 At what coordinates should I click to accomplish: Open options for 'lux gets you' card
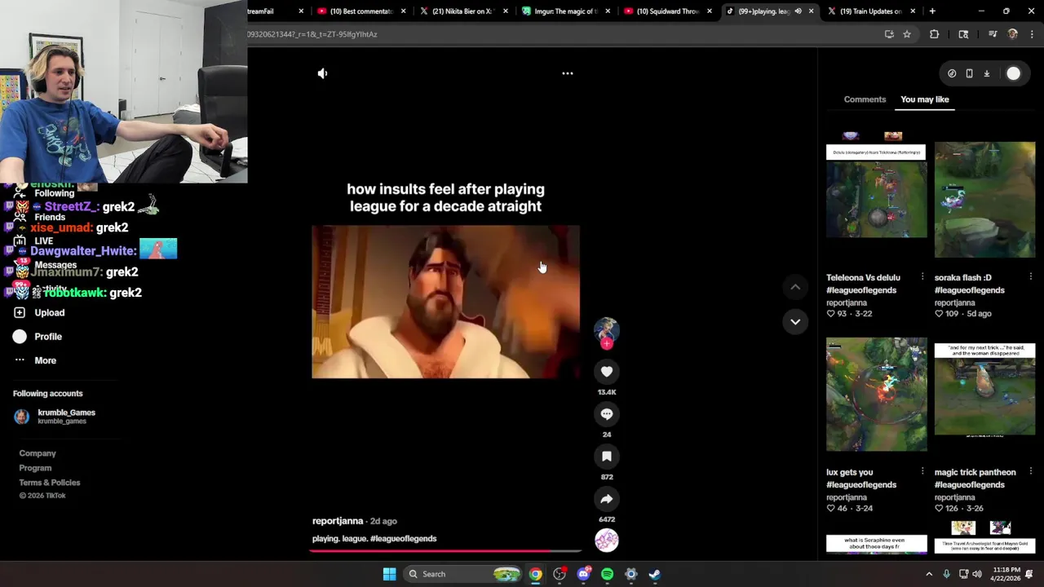[x=922, y=472]
